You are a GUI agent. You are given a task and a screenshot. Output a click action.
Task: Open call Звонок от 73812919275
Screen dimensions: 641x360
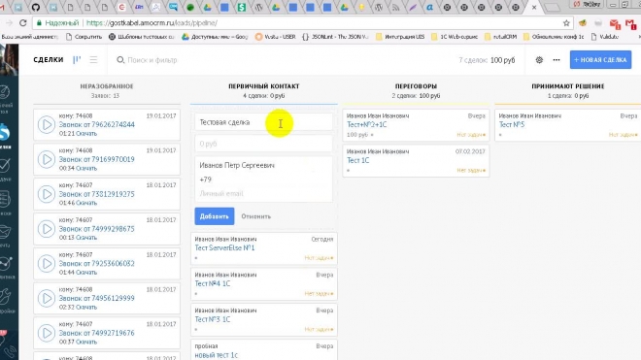96,194
